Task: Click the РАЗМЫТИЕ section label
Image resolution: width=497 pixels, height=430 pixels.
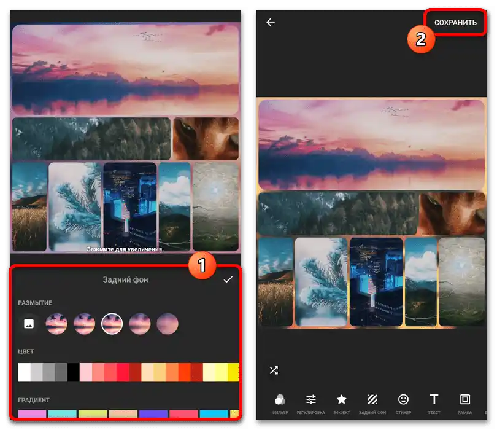Action: click(35, 303)
